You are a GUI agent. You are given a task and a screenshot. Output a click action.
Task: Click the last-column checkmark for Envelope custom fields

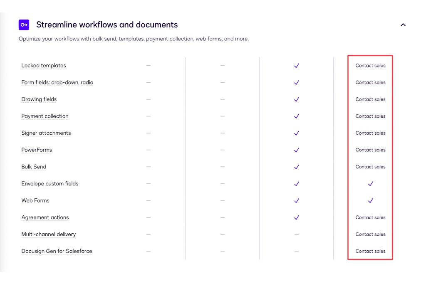[371, 184]
